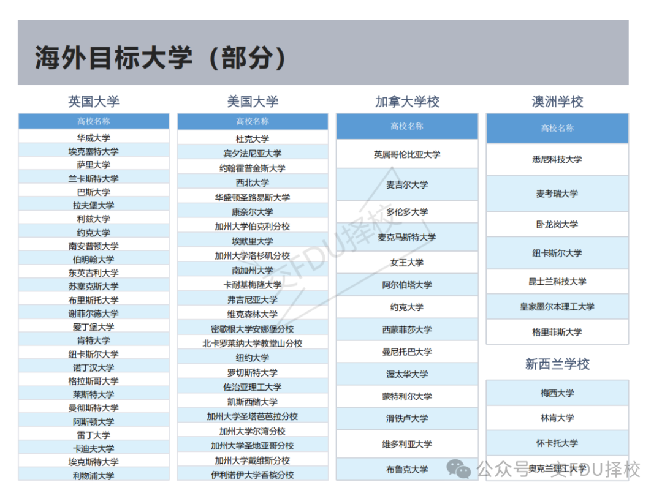Select the 澳洲学校 column heading

click(x=557, y=101)
